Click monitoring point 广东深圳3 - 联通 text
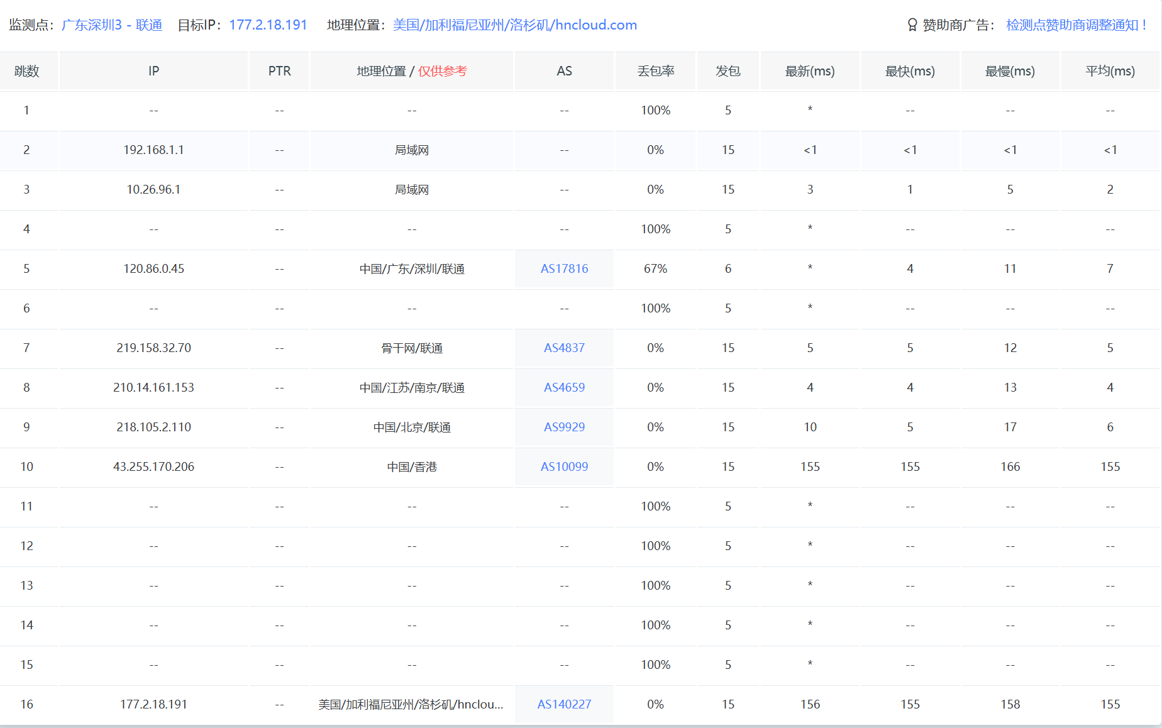This screenshot has height=728, width=1162. (112, 25)
